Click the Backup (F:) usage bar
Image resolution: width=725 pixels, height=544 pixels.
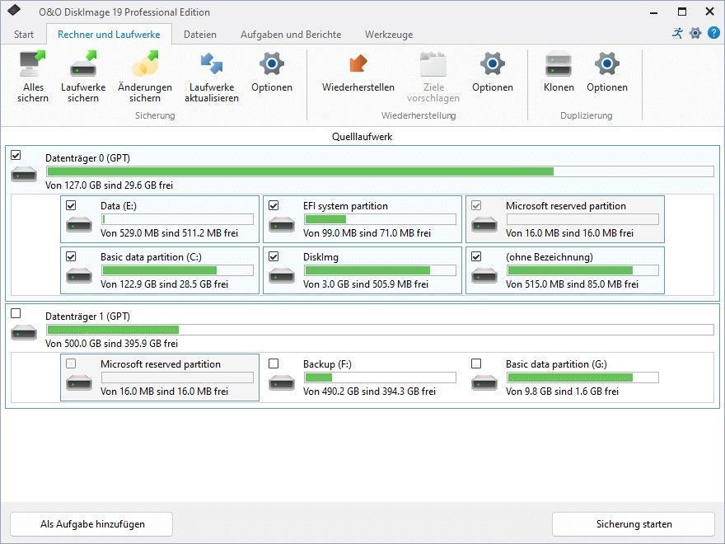pyautogui.click(x=380, y=378)
